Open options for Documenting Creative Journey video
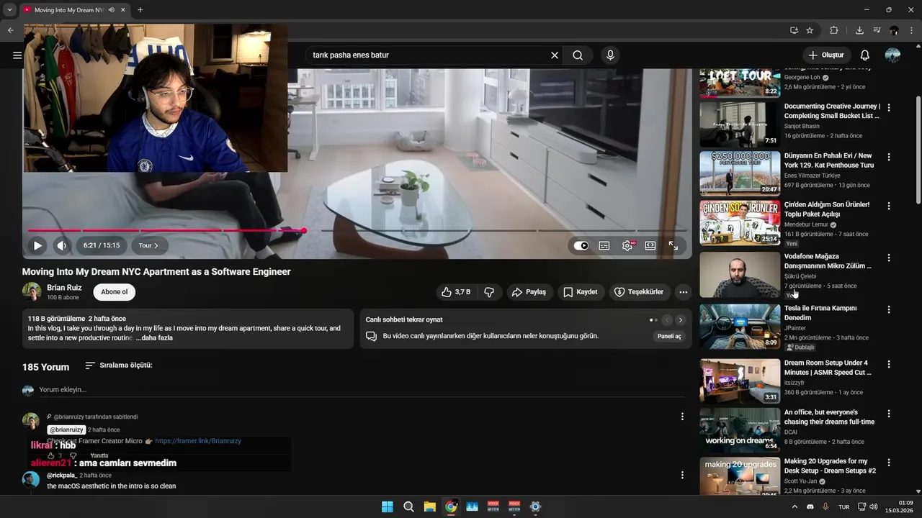 (x=889, y=107)
